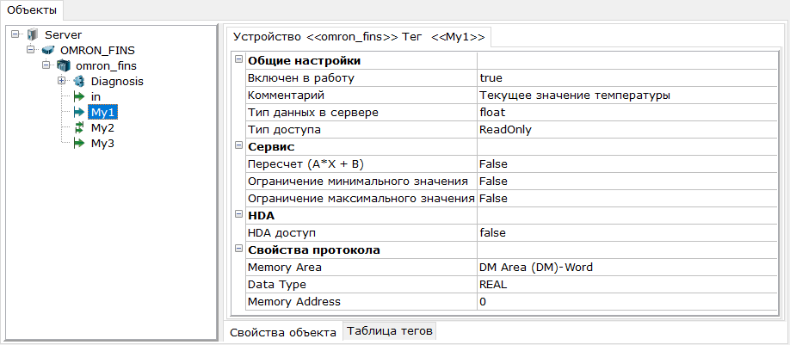Click the omron_fins device icon
This screenshot has width=790, height=345.
click(x=64, y=65)
